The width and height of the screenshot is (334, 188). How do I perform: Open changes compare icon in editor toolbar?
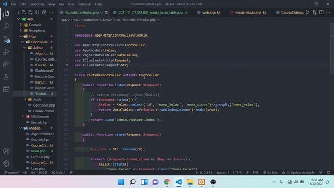314,13
